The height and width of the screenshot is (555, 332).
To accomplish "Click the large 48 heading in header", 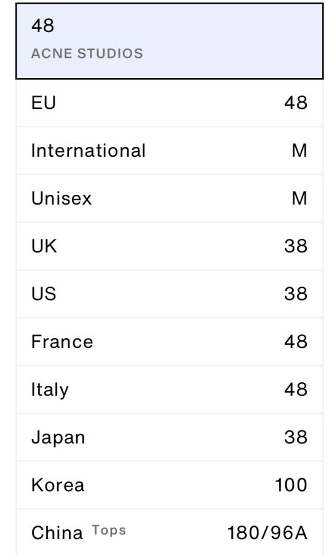I will pyautogui.click(x=43, y=25).
